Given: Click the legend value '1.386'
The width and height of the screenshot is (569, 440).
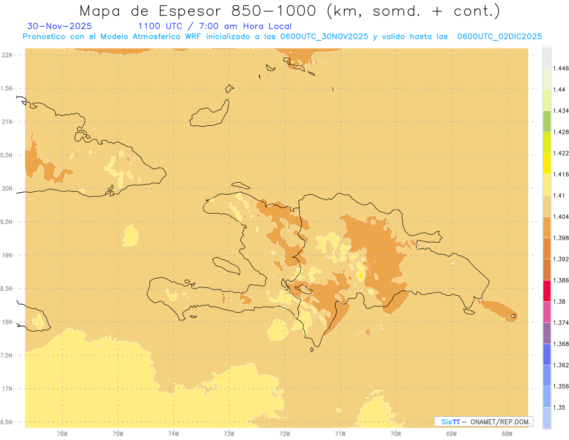Looking at the screenshot, I should pos(561,281).
